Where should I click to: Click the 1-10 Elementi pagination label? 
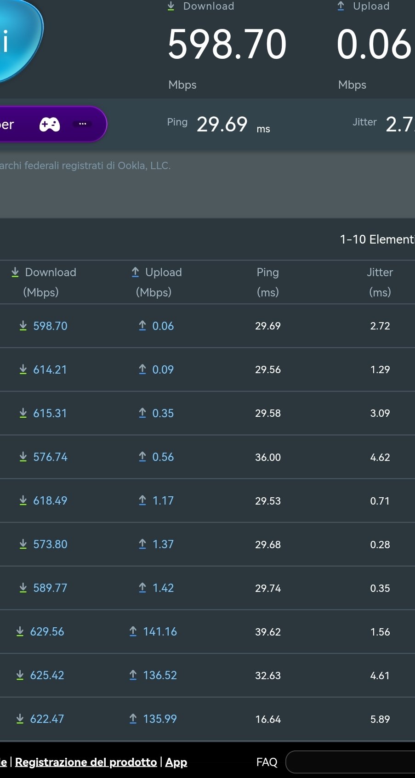click(376, 239)
